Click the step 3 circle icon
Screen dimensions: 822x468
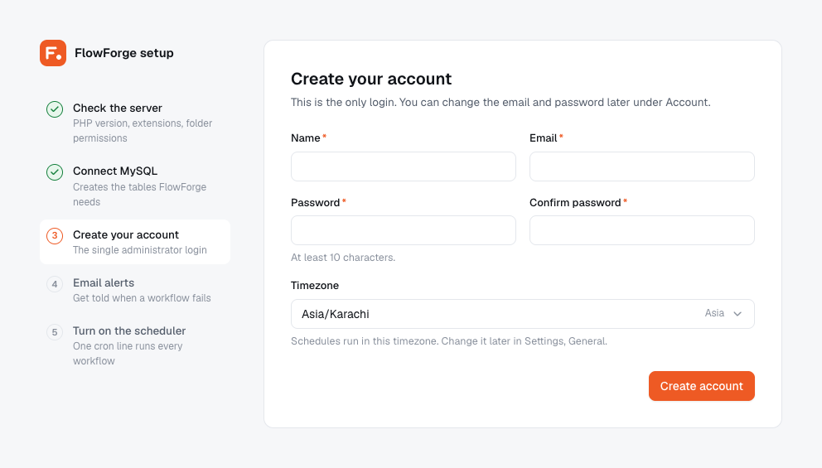pos(55,236)
